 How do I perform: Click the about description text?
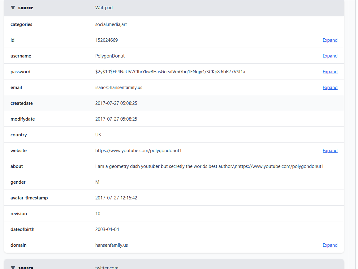coord(209,166)
